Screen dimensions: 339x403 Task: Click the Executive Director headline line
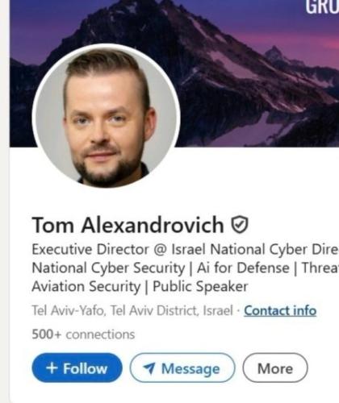click(186, 249)
